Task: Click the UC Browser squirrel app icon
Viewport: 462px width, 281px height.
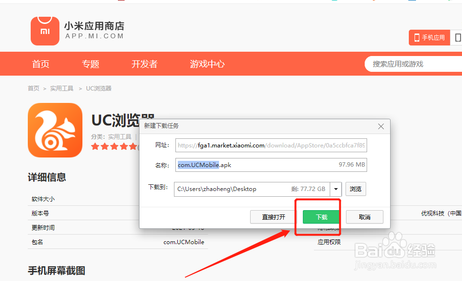Action: [55, 130]
